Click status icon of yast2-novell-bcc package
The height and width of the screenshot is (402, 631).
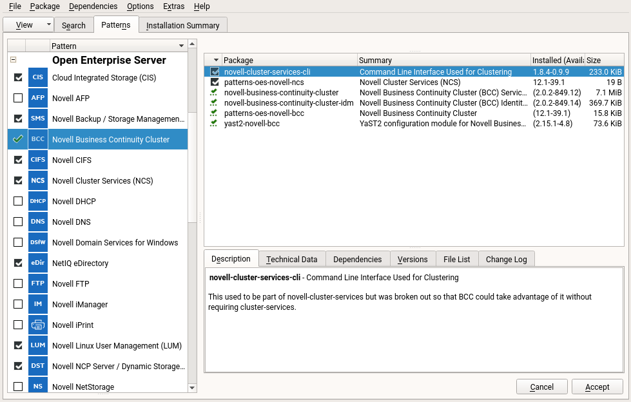click(x=214, y=124)
